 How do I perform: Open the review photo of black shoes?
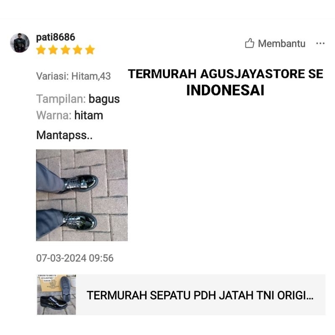click(x=82, y=195)
